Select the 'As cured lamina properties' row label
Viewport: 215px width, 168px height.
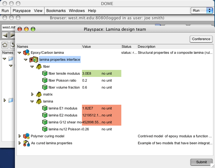click(x=51, y=143)
